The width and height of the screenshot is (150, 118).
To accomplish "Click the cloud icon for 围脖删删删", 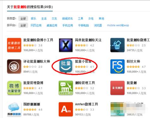I will 14,109.
